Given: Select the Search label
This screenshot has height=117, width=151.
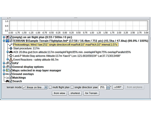Looking at the screenshot, I should pos(17,81).
